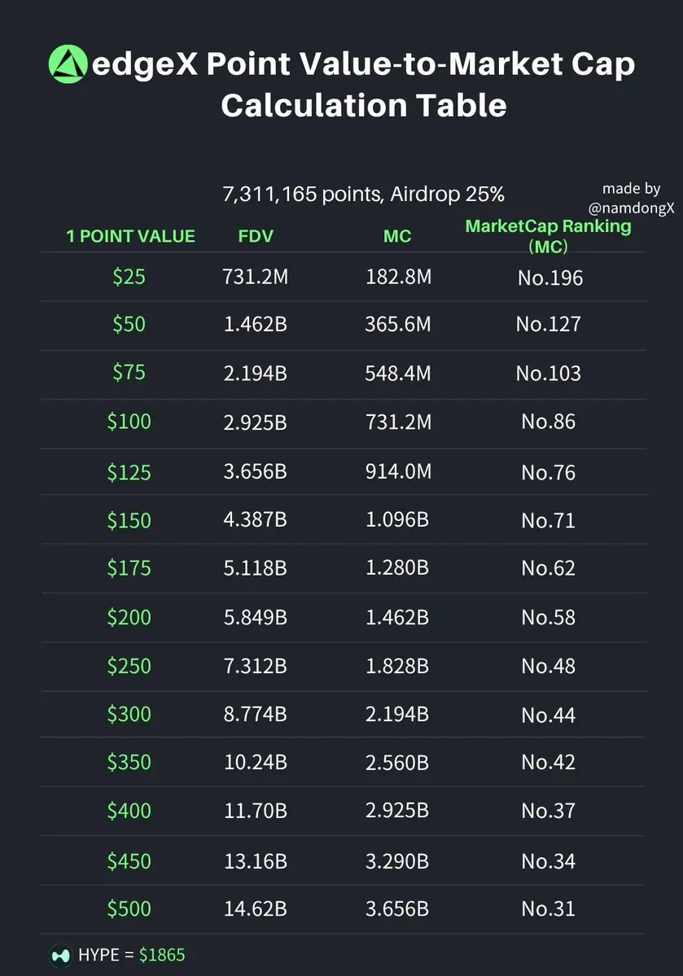683x976 pixels.
Task: Select the $250 point value label
Action: (129, 666)
